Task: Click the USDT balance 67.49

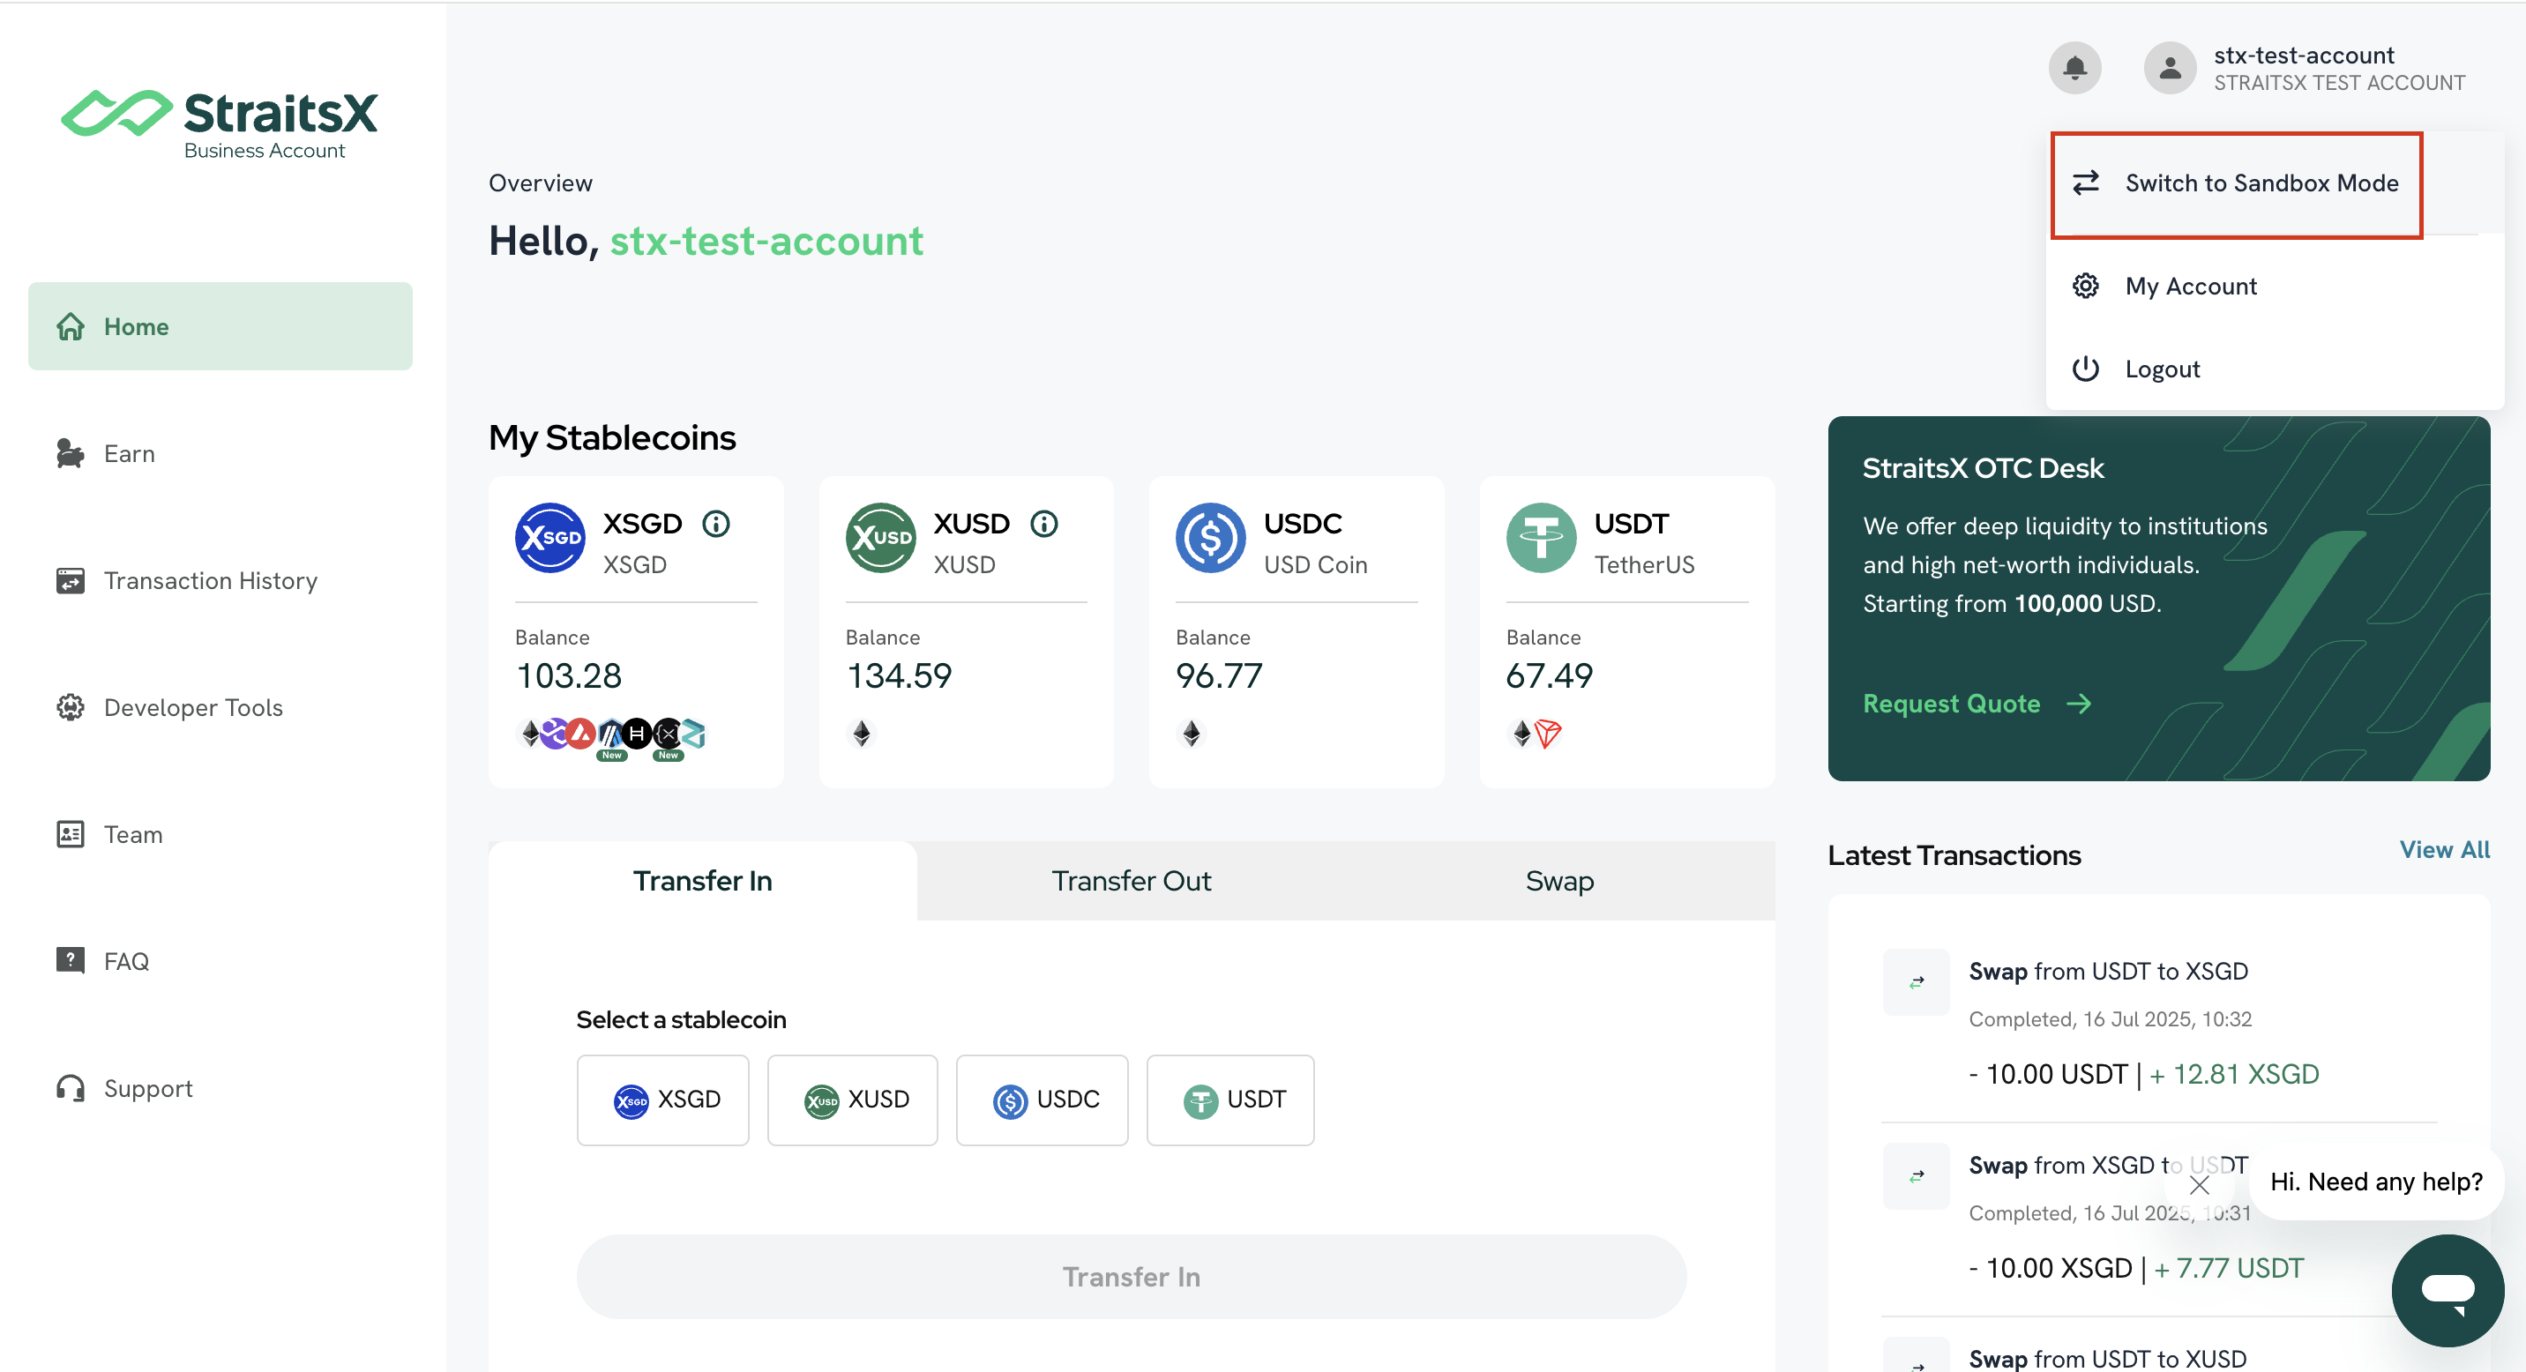Action: pyautogui.click(x=1550, y=675)
